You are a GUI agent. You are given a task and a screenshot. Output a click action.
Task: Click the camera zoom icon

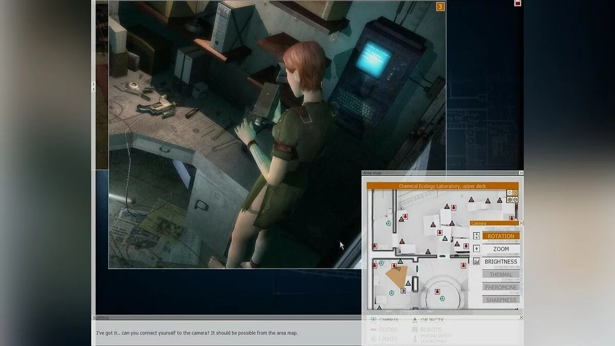coord(477,249)
